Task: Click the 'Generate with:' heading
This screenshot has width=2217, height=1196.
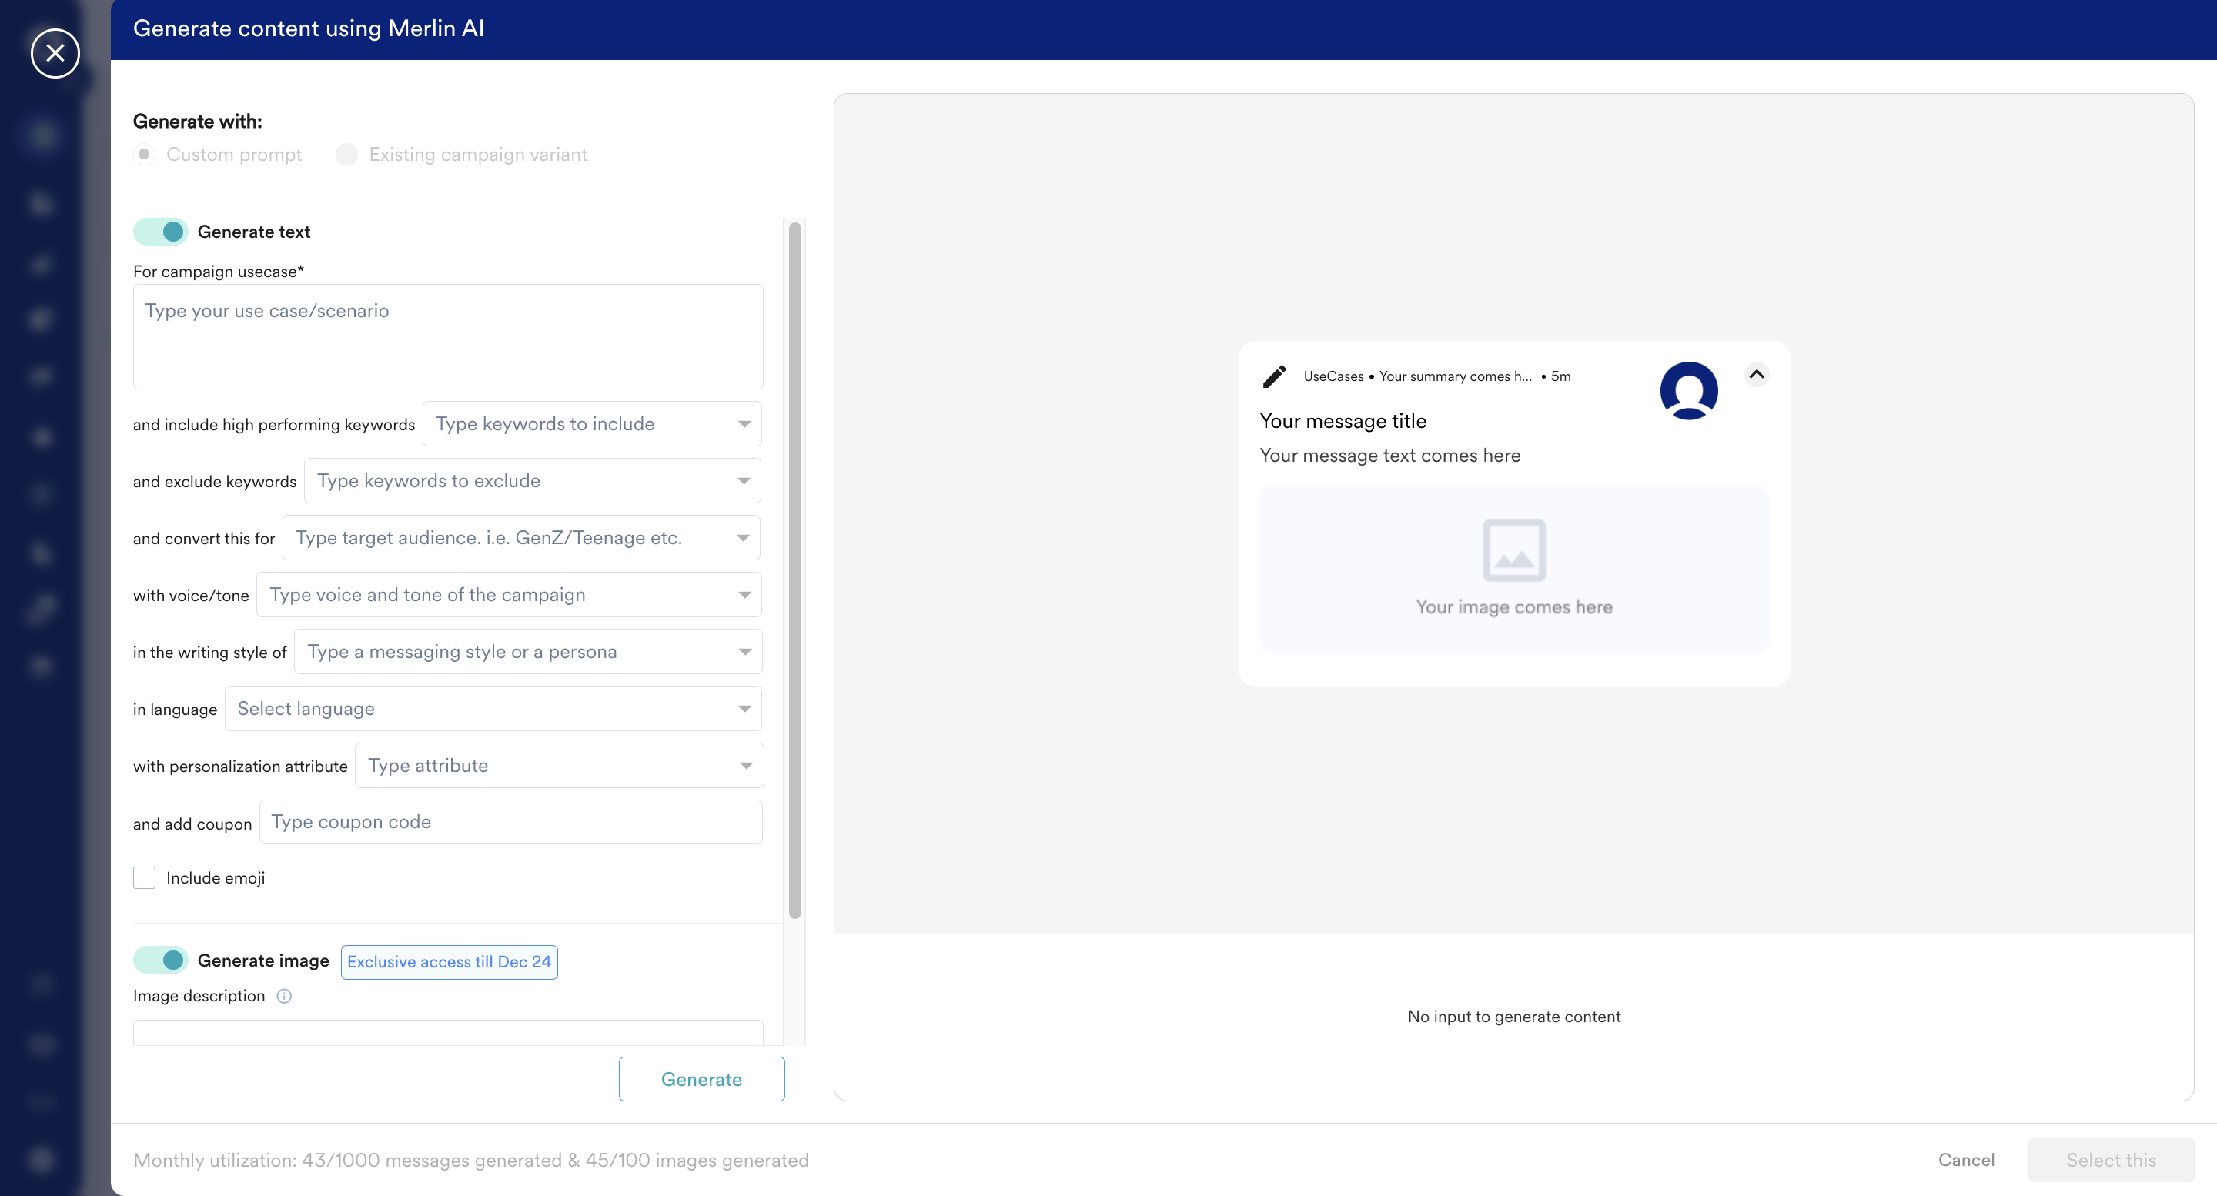Action: (197, 122)
